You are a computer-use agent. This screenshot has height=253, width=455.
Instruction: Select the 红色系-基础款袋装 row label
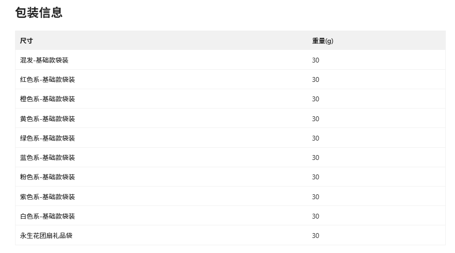(48, 79)
